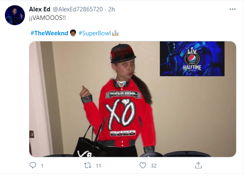This screenshot has width=245, height=176.
Task: Click the beige wall area of the photo
Action: [195, 112]
